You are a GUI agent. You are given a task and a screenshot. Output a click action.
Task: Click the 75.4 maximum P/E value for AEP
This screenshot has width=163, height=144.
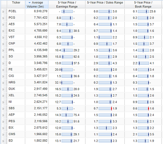(77, 115)
